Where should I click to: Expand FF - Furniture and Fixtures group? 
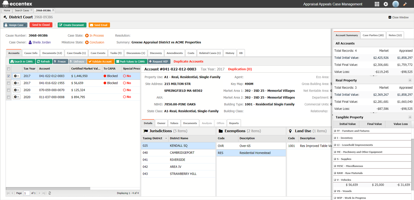pos(335,131)
